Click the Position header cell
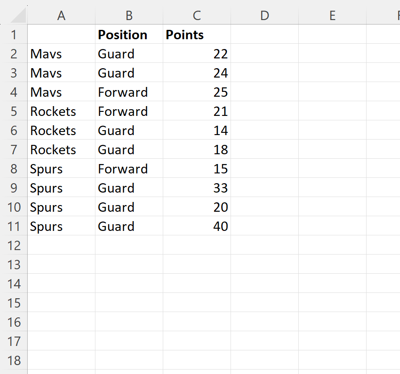This screenshot has width=400, height=374. click(129, 34)
